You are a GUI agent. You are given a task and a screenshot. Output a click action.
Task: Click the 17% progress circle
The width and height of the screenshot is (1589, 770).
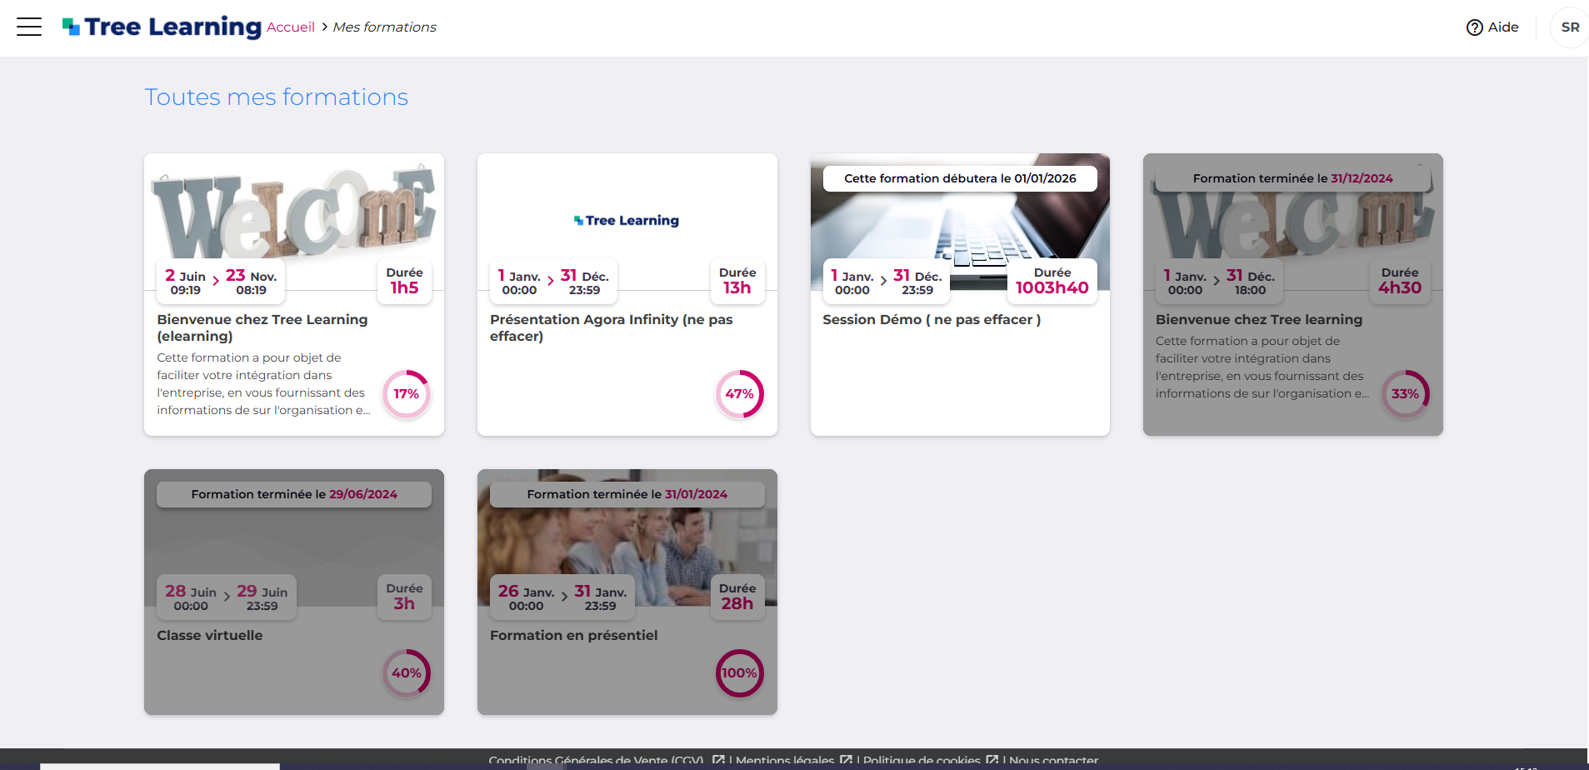[406, 394]
